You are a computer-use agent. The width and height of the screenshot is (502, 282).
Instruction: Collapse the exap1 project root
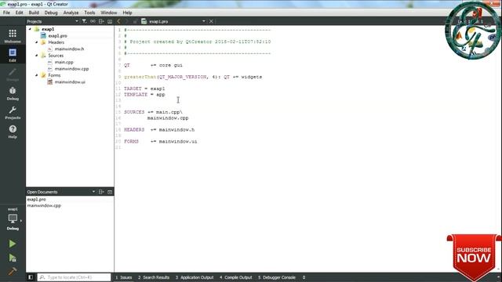30,29
